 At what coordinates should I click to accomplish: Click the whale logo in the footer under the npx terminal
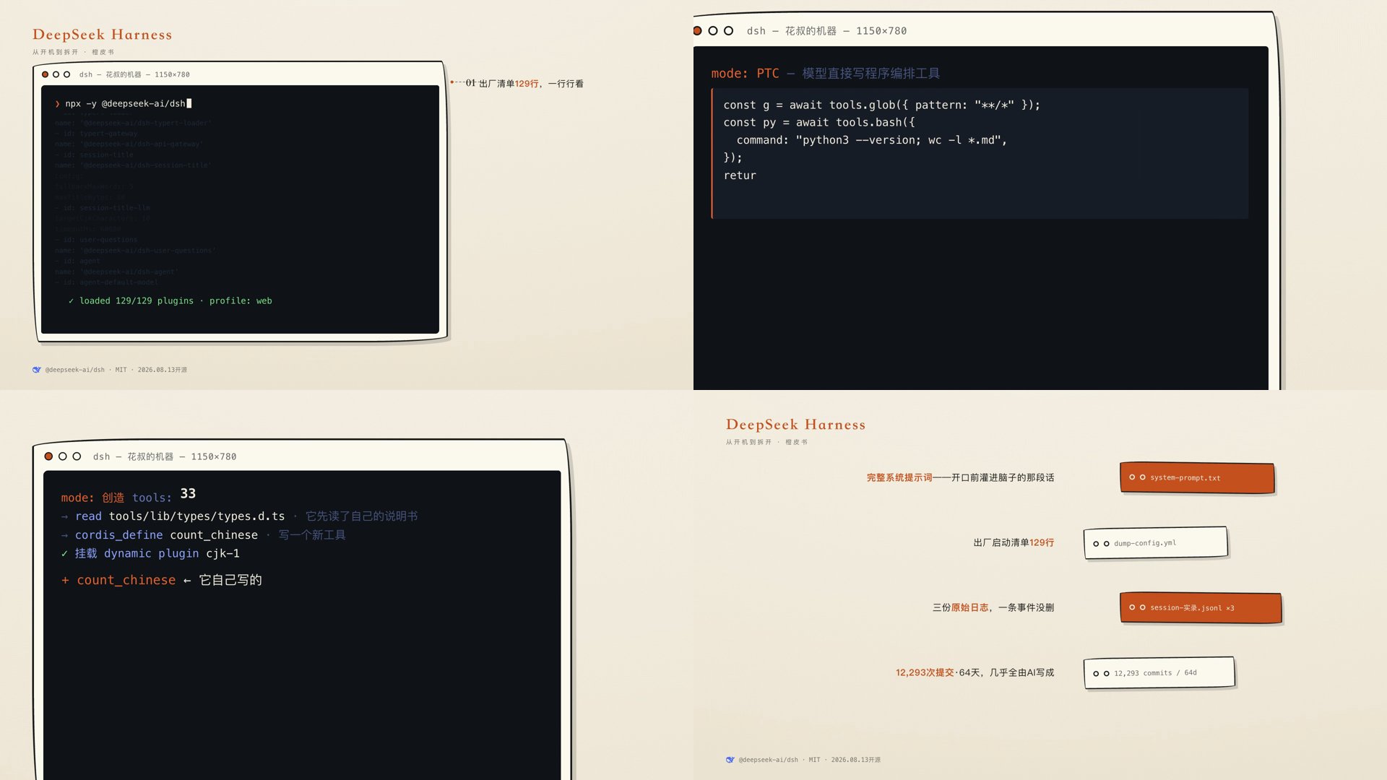pos(37,370)
